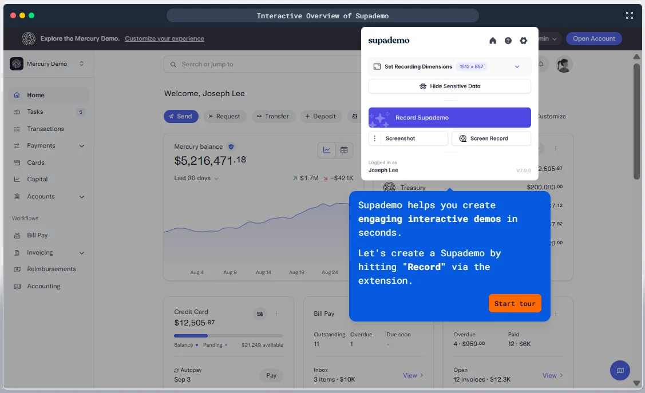Open the Last 30 days range dropdown

tap(196, 178)
